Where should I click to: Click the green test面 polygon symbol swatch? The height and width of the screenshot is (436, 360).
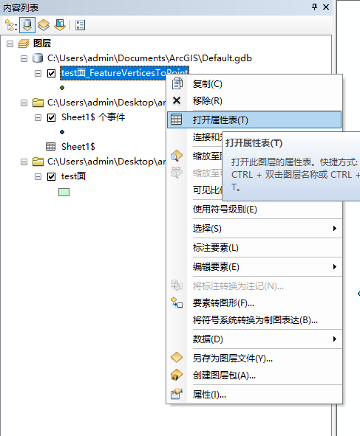tap(64, 192)
